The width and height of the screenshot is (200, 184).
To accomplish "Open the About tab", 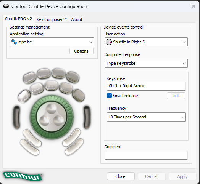I will point(77,19).
